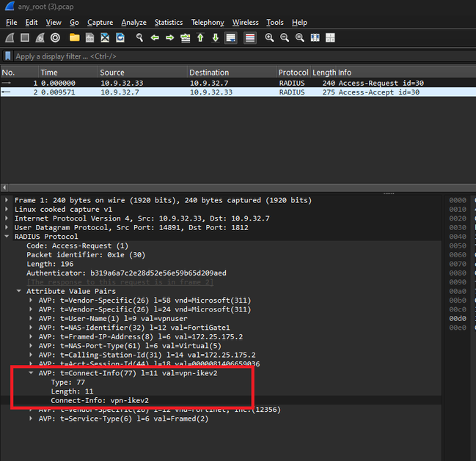Sort packets by the Protocol column header
The image size is (476, 461).
coord(293,73)
